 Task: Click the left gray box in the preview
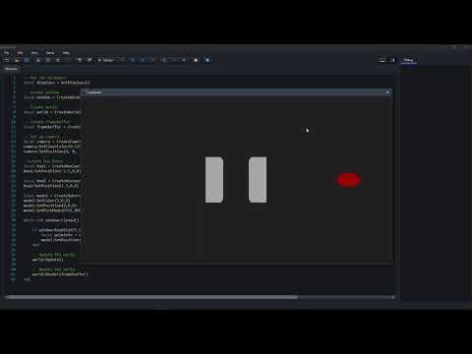(x=214, y=180)
